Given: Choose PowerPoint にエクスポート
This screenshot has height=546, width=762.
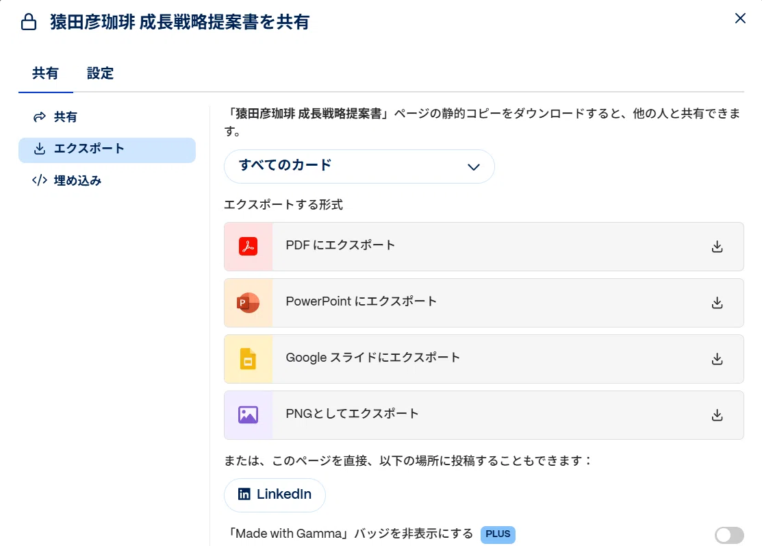Looking at the screenshot, I should tap(483, 302).
